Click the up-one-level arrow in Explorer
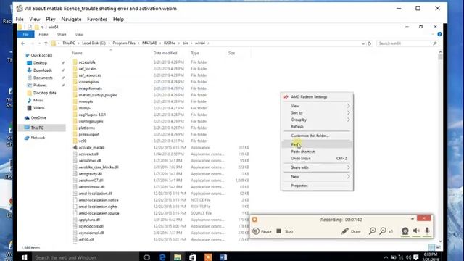Viewport: 464px width, 261px height. (46, 43)
